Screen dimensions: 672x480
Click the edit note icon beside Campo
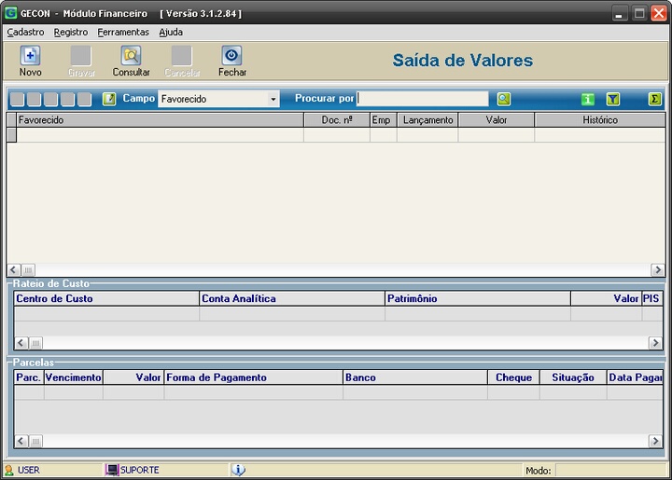click(109, 99)
